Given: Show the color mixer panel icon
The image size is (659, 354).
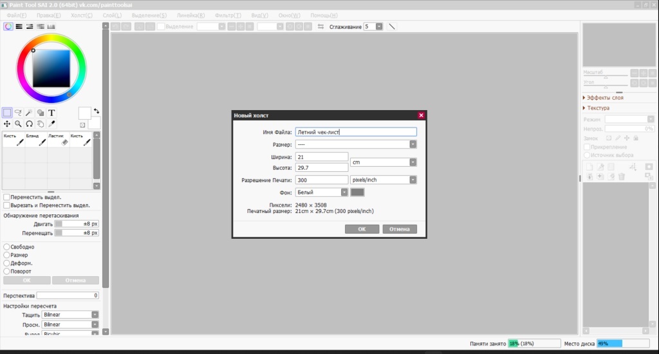Looking at the screenshot, I should pos(41,26).
